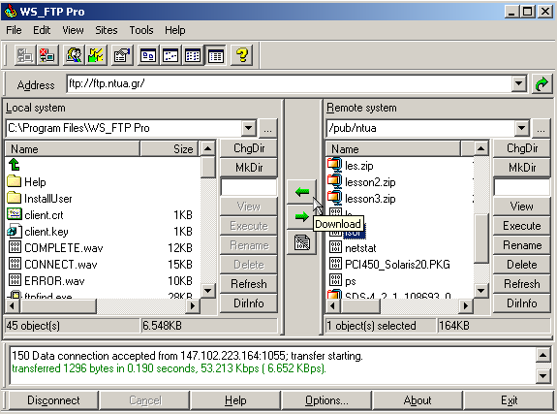The width and height of the screenshot is (557, 414).
Task: Click the remote Delete button
Action: pyautogui.click(x=522, y=265)
